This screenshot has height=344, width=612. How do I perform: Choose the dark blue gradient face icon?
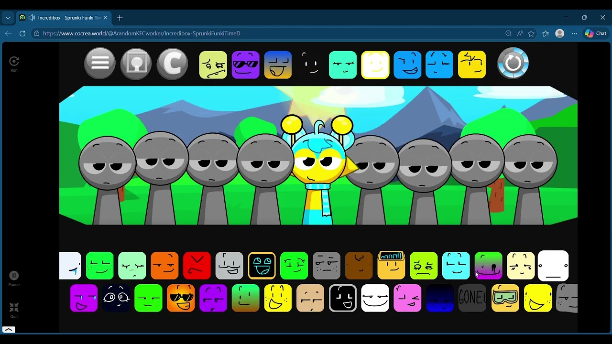pos(440,298)
